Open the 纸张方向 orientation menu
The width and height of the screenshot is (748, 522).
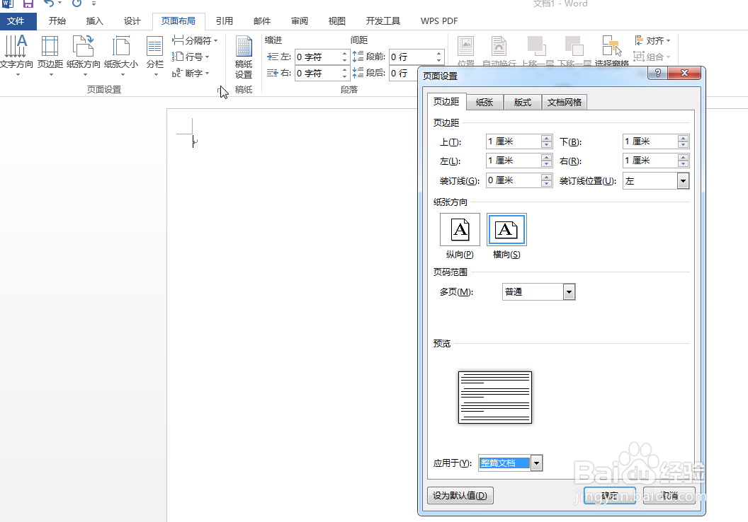pyautogui.click(x=84, y=55)
